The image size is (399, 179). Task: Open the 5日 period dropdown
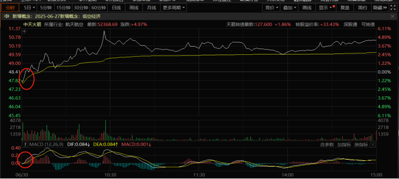[29, 8]
